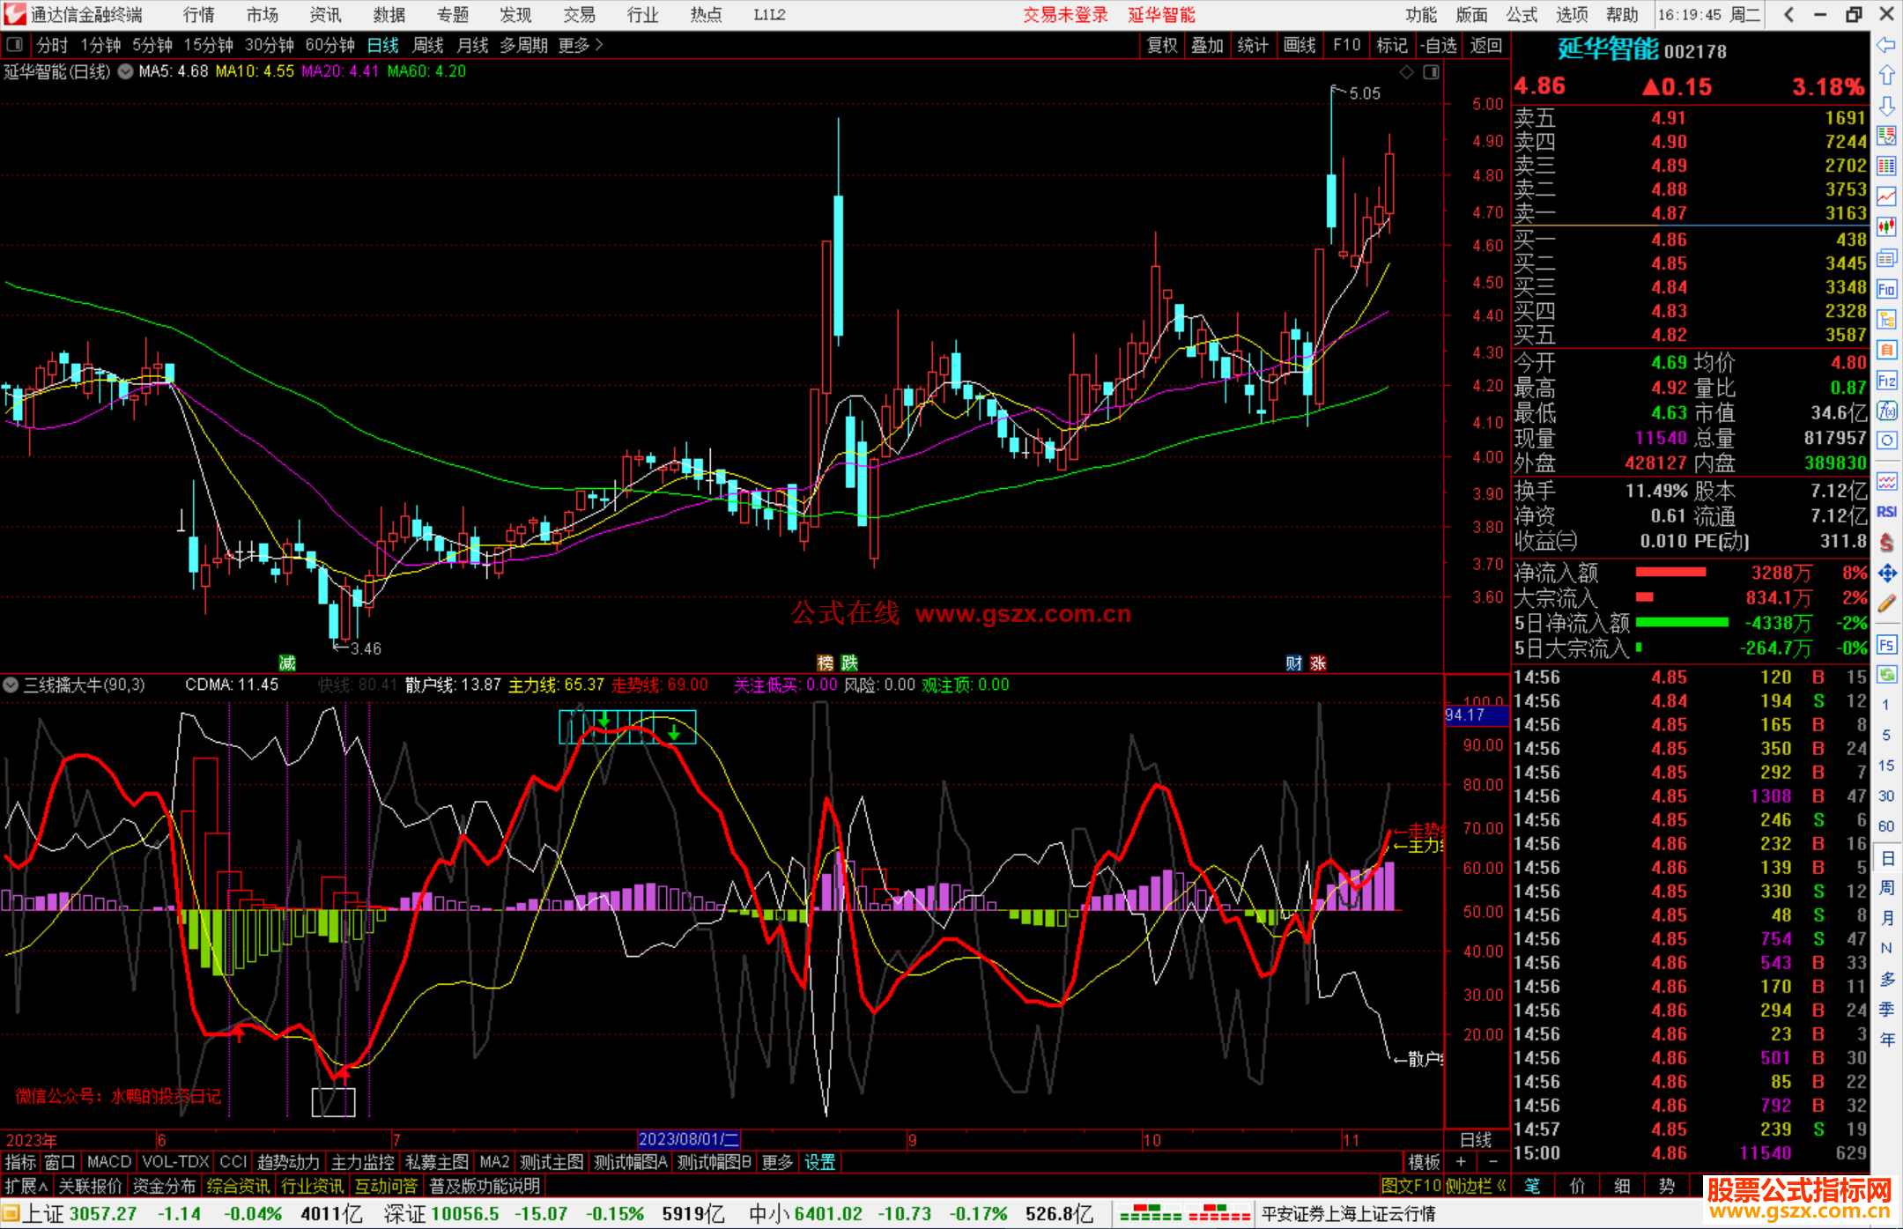The width and height of the screenshot is (1903, 1229).
Task: Expand the 扩展 panel at bottom left
Action: click(x=26, y=1186)
